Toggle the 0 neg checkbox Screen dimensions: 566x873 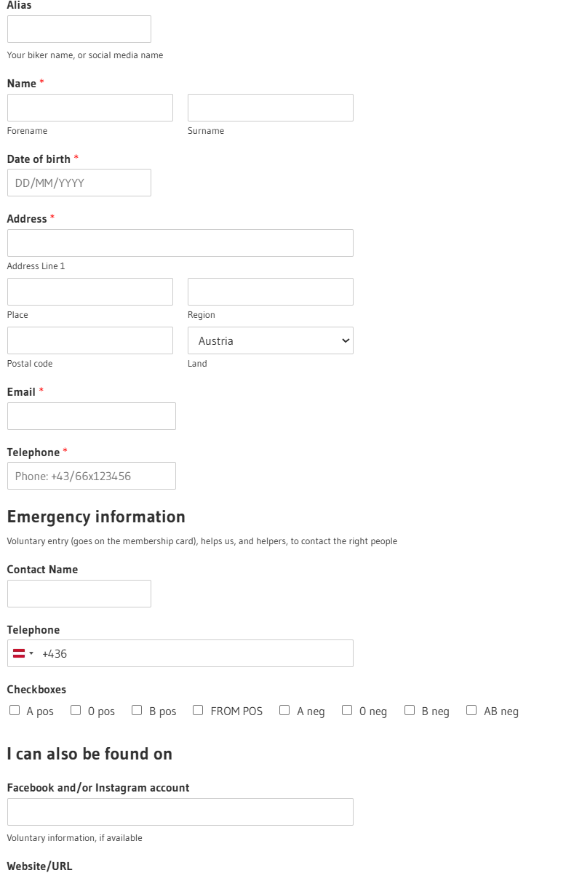347,710
